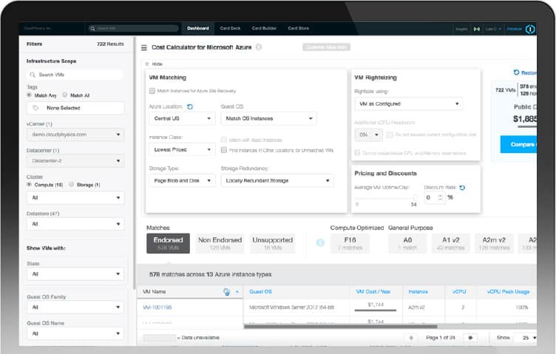Click the filters panel vertical scrollbar
The image size is (556, 354).
coord(134,163)
